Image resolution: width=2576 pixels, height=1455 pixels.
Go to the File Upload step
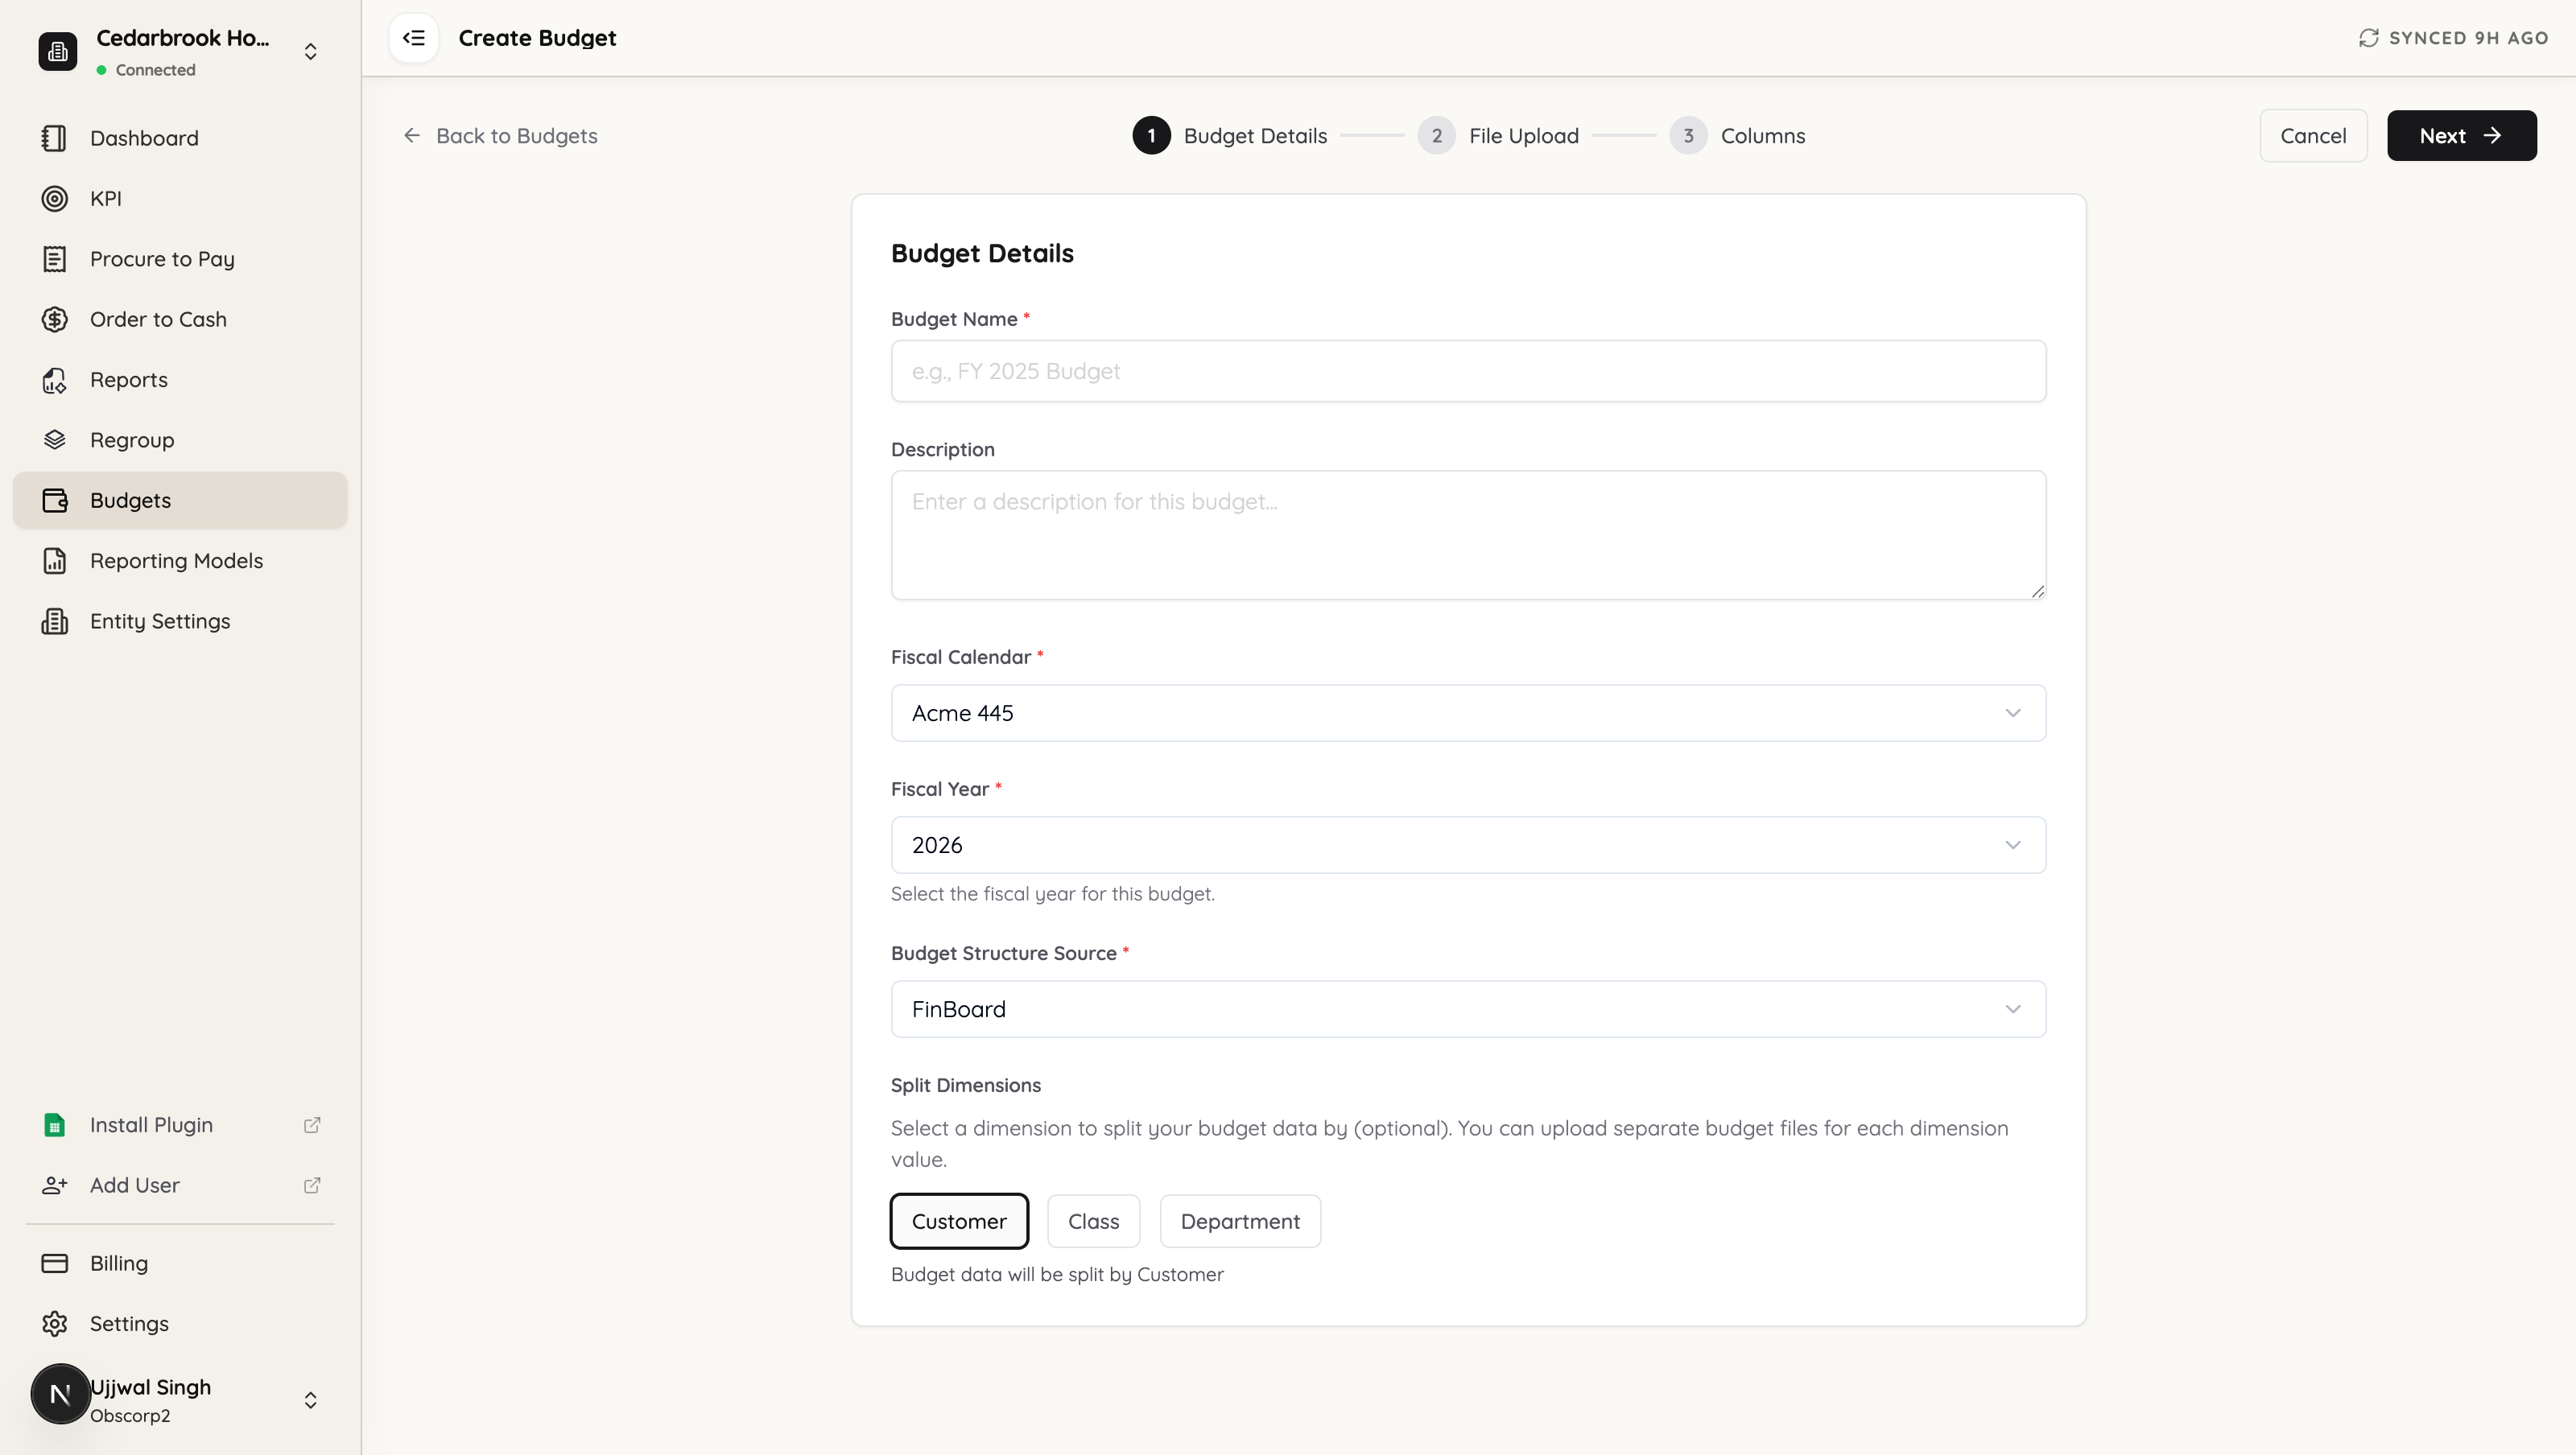pos(1498,135)
